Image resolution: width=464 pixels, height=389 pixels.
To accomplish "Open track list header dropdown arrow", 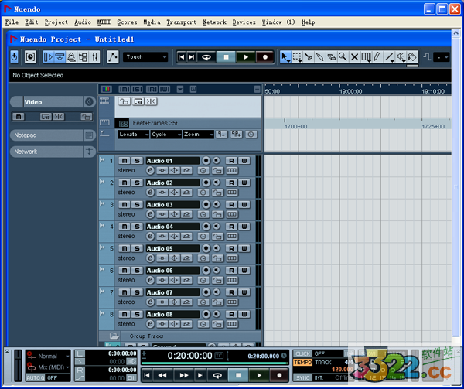I will (x=180, y=89).
